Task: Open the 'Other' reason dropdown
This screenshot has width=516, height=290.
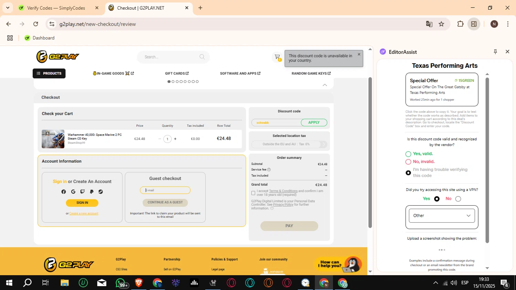Action: coord(442,216)
